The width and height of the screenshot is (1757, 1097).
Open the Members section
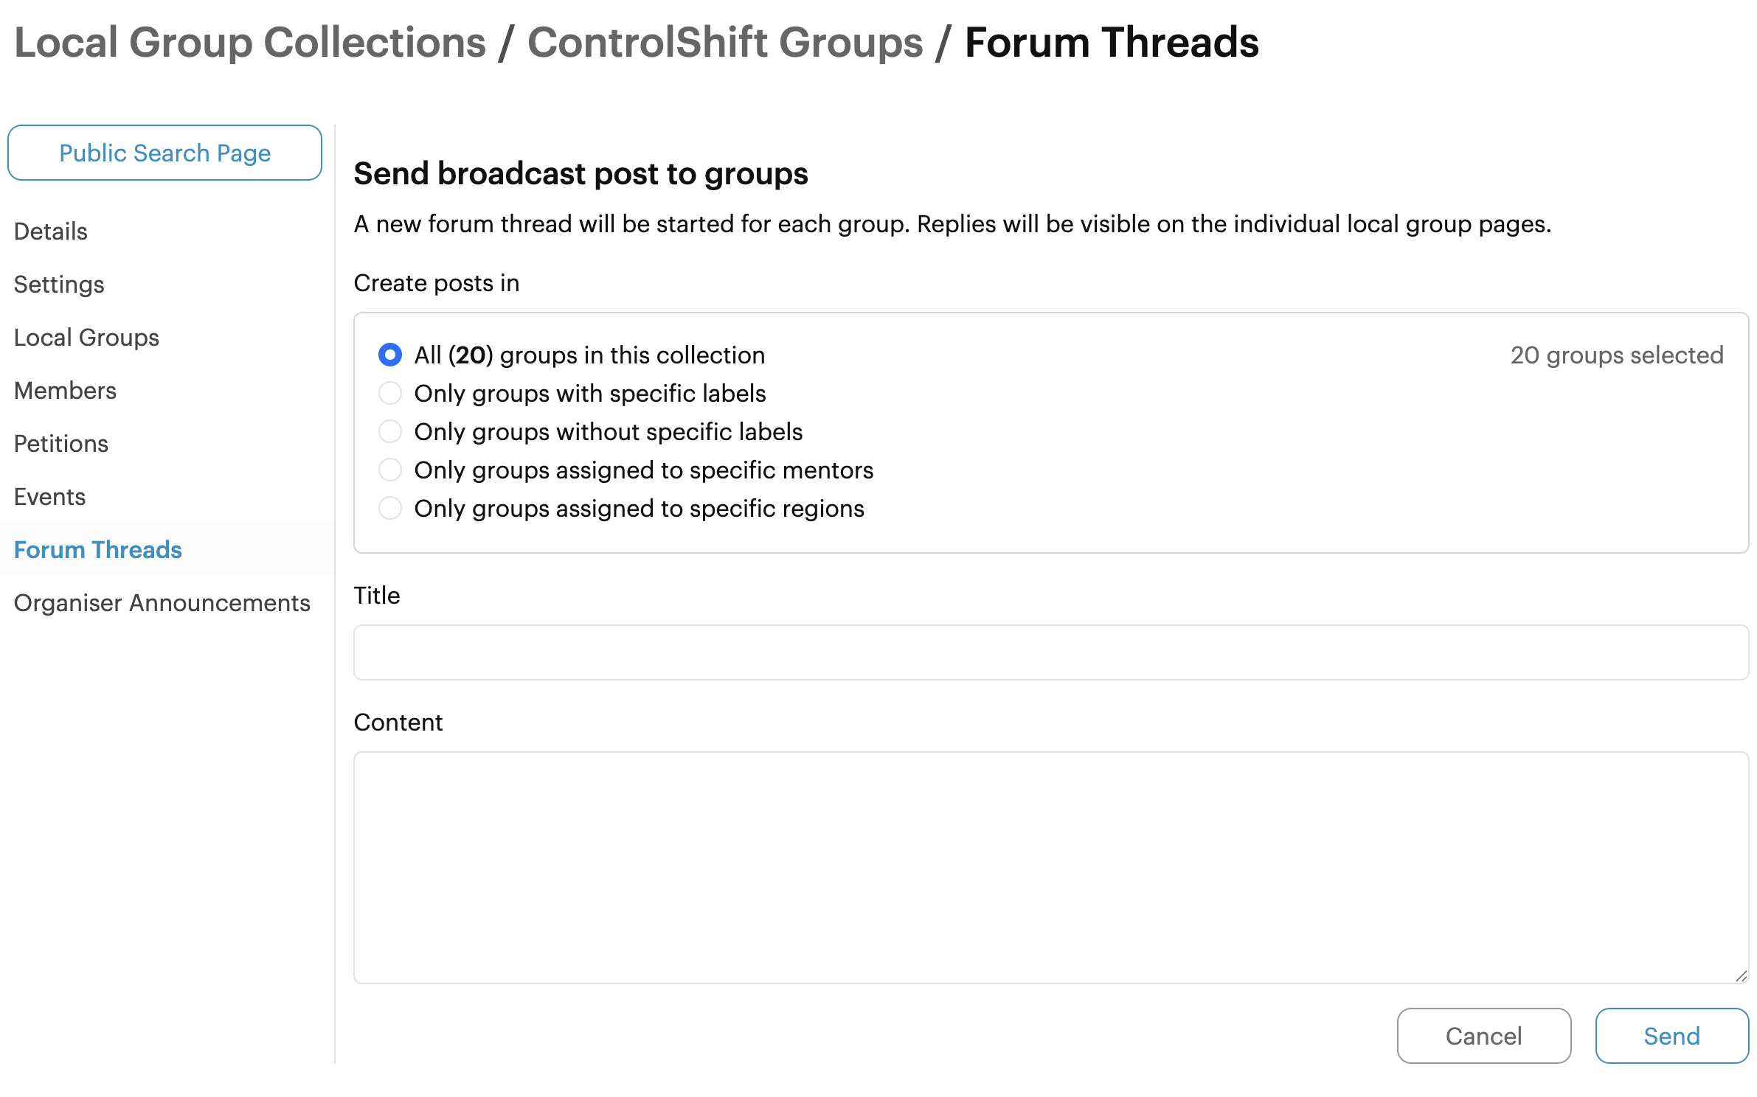(65, 390)
